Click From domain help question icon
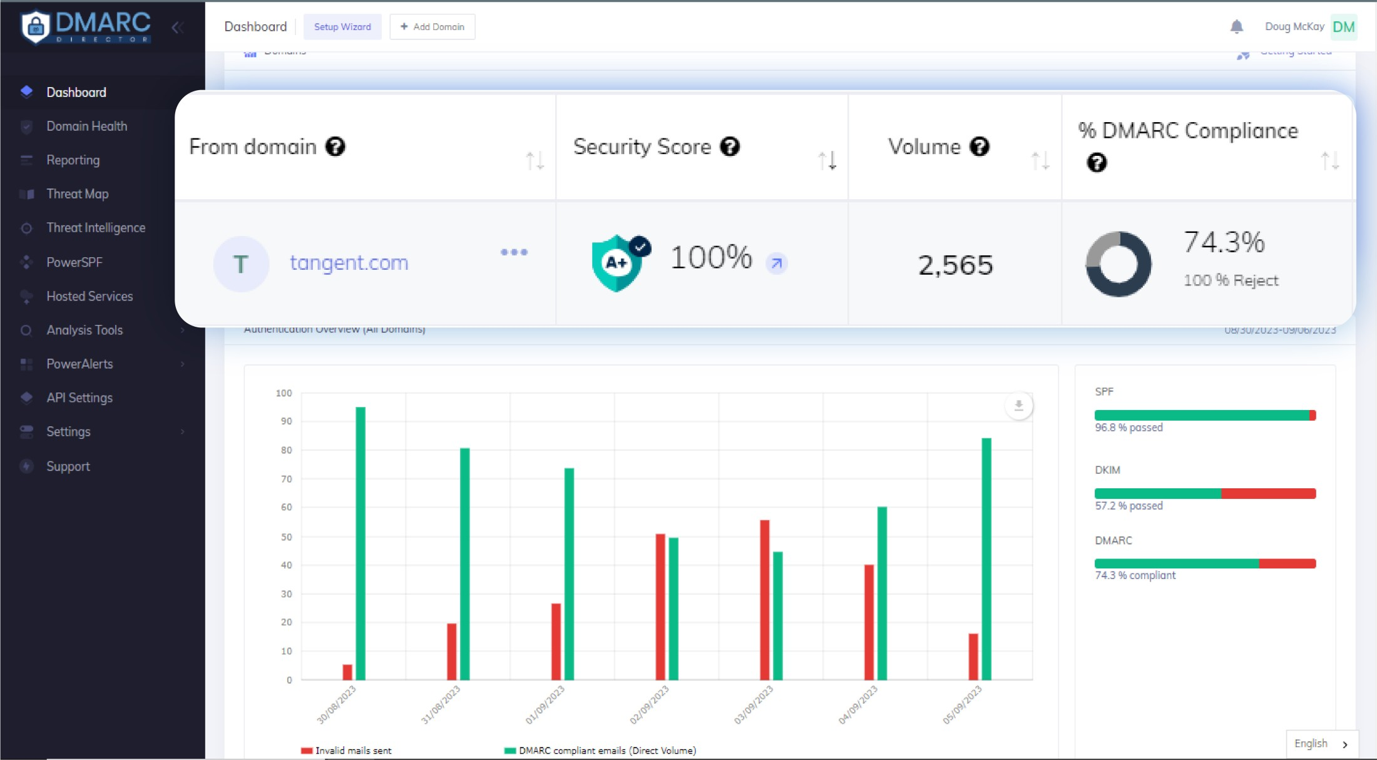 [335, 146]
